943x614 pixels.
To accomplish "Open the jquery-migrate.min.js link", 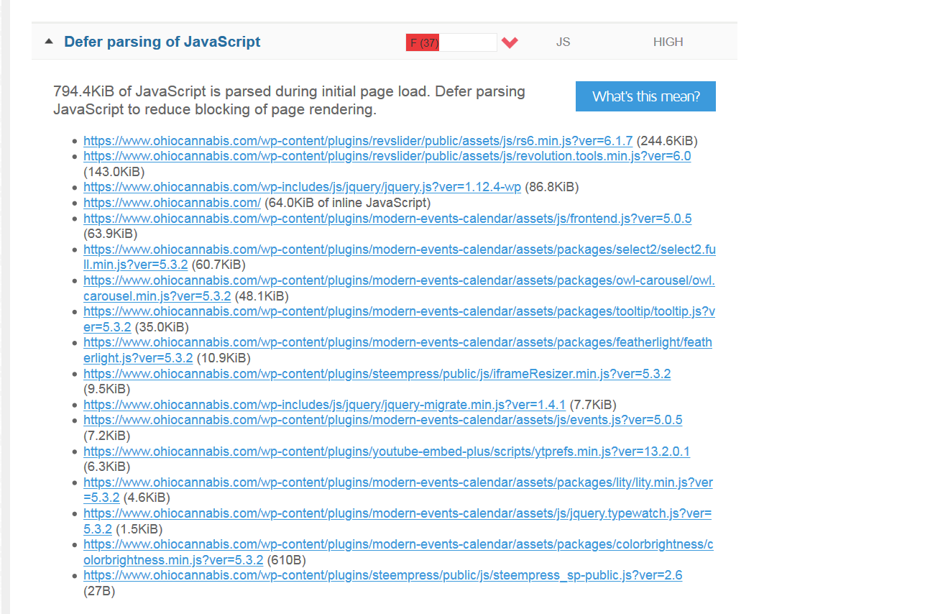I will [324, 405].
